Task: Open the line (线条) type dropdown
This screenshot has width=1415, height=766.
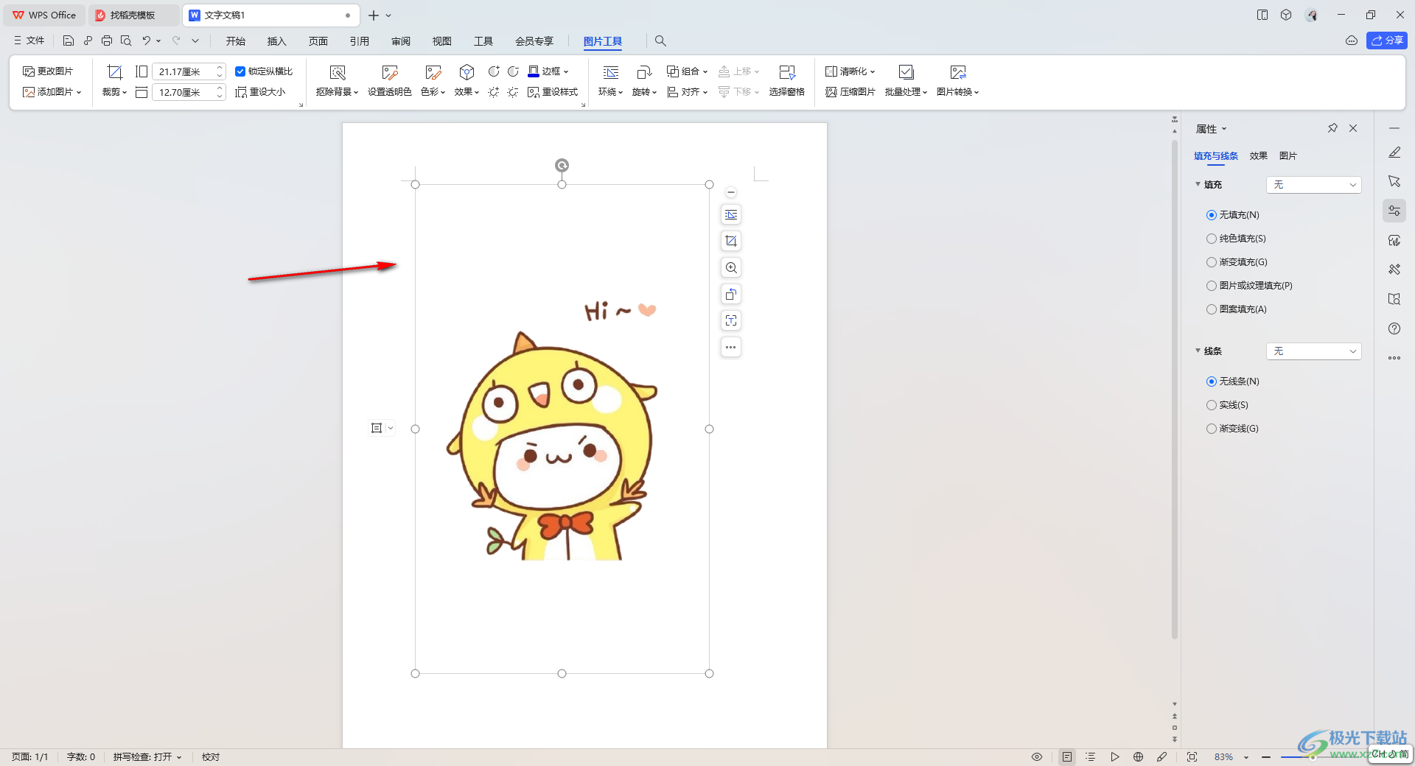Action: pyautogui.click(x=1314, y=351)
